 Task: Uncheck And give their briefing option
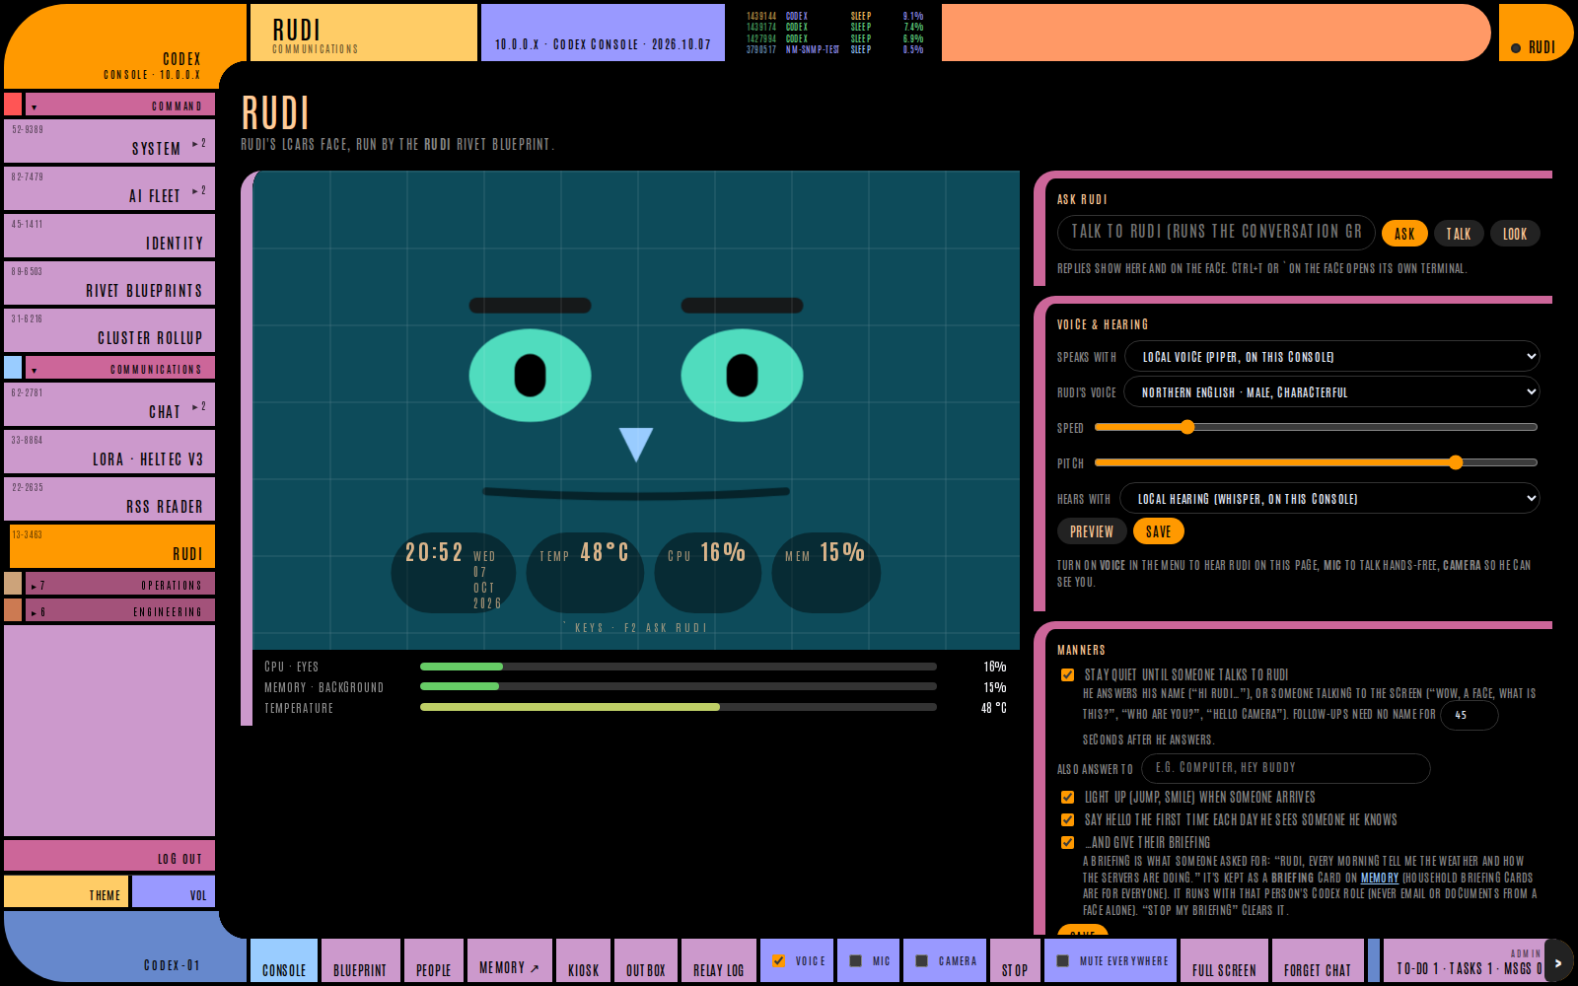coord(1067,843)
